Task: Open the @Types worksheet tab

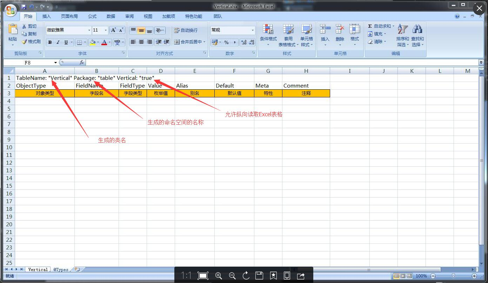Action: (x=61, y=269)
